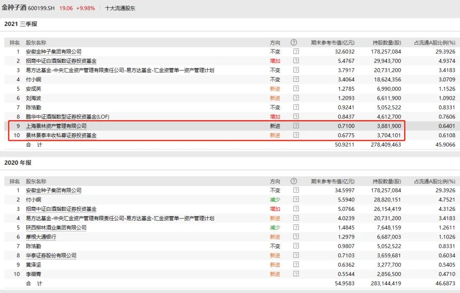Open 景林景泰丰收私募证券投资基金 shareholder link
The height and width of the screenshot is (293, 460).
pyautogui.click(x=61, y=135)
